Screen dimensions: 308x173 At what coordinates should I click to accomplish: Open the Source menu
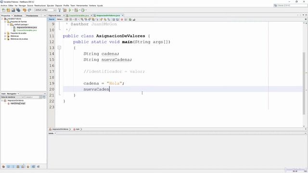[30, 5]
